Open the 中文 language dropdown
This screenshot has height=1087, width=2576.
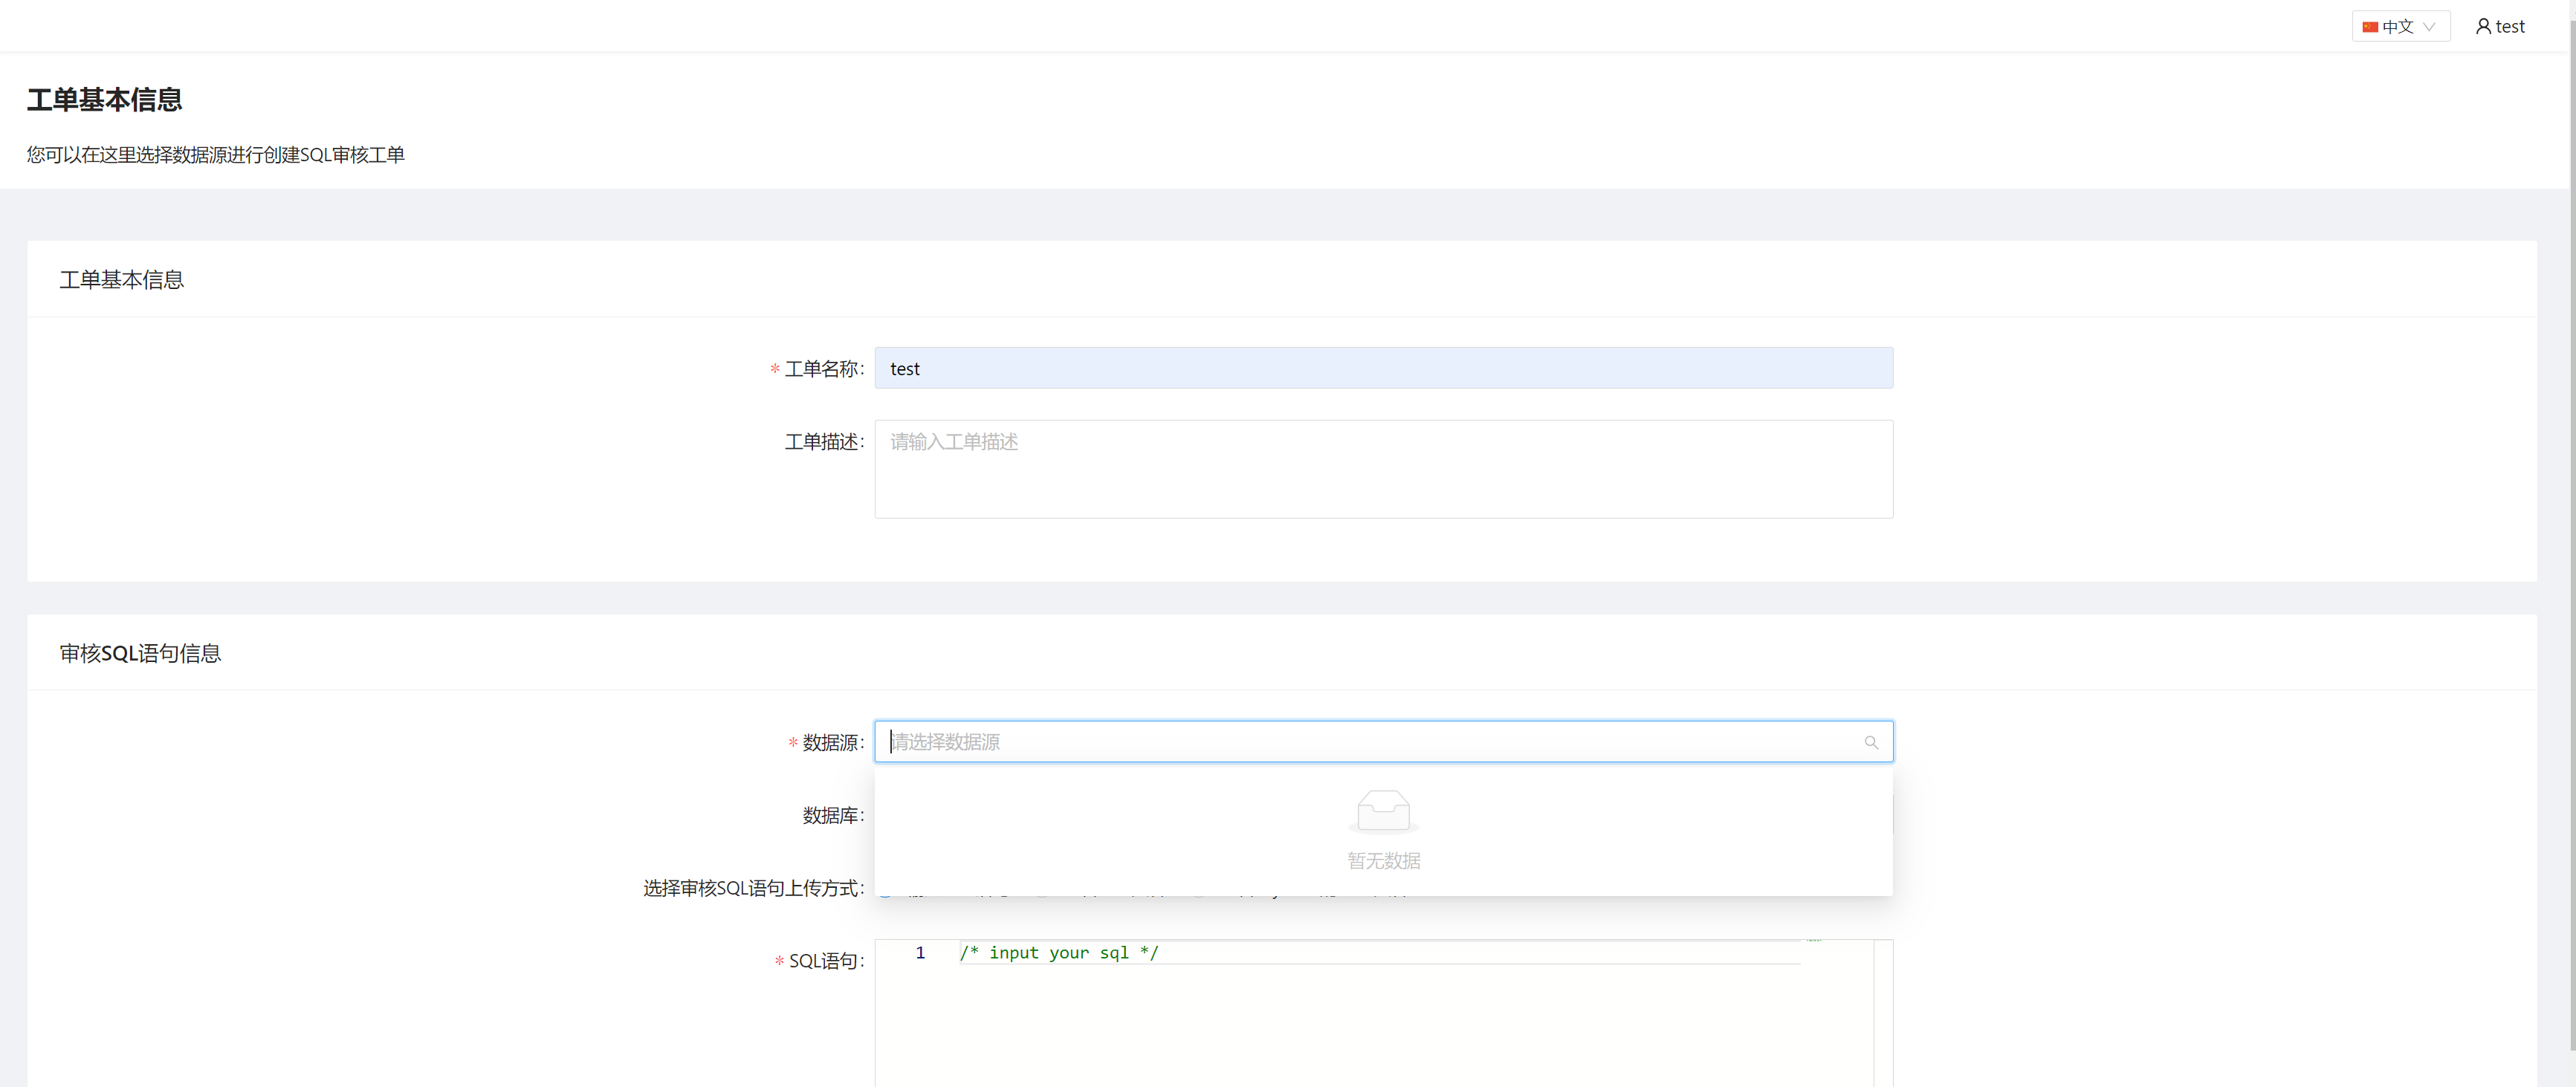click(x=2400, y=27)
